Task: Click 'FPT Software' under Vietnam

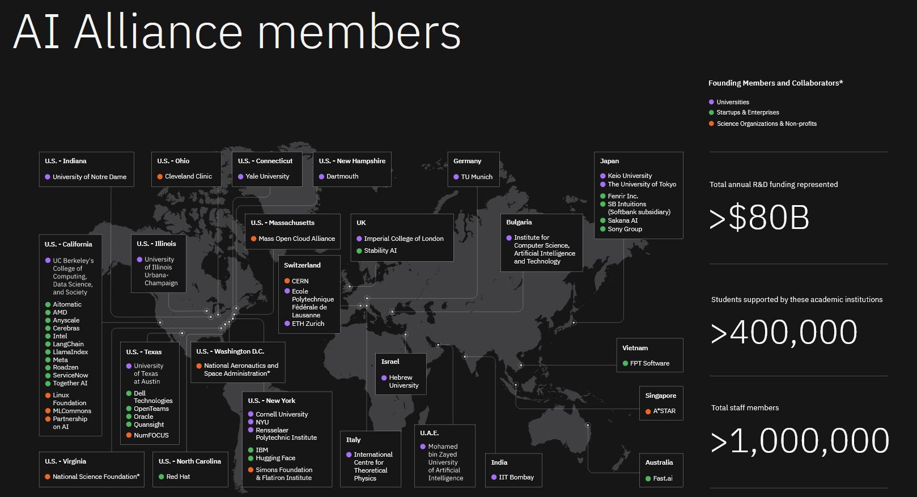Action: pyautogui.click(x=649, y=363)
